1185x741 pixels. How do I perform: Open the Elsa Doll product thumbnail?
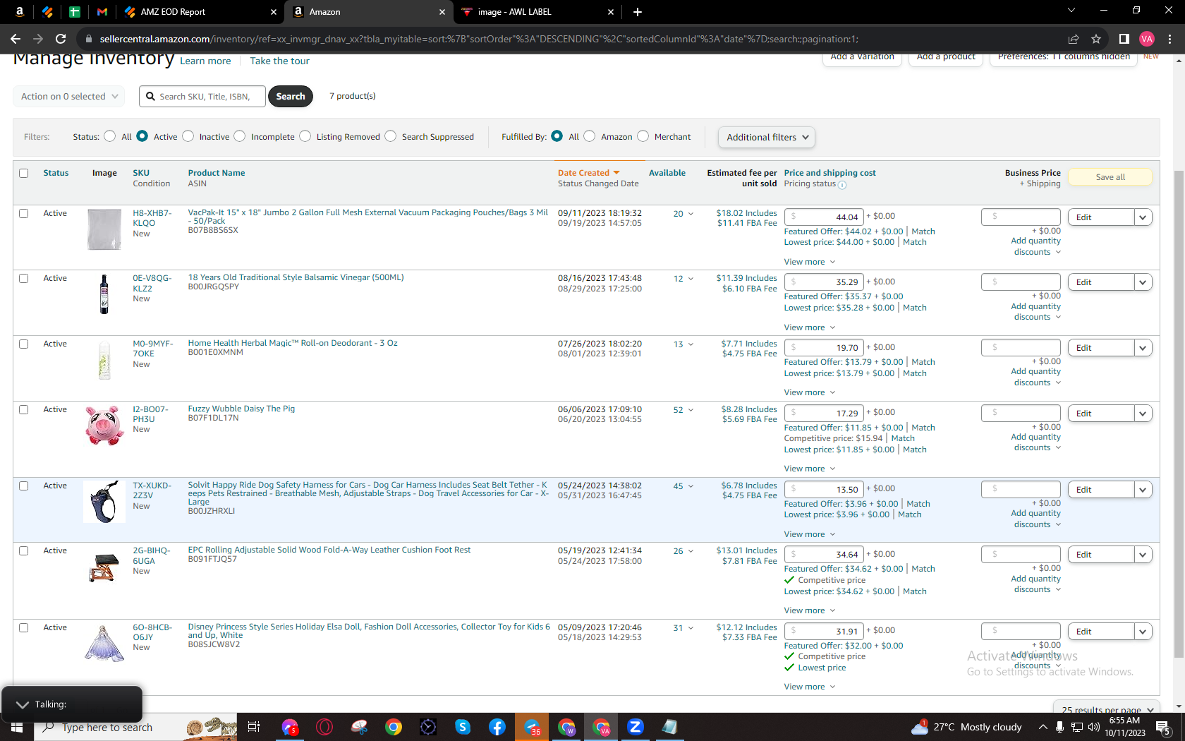104,643
